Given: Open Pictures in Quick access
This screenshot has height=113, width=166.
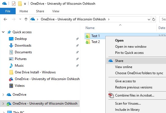Looking at the screenshot, I should pos(21,59).
